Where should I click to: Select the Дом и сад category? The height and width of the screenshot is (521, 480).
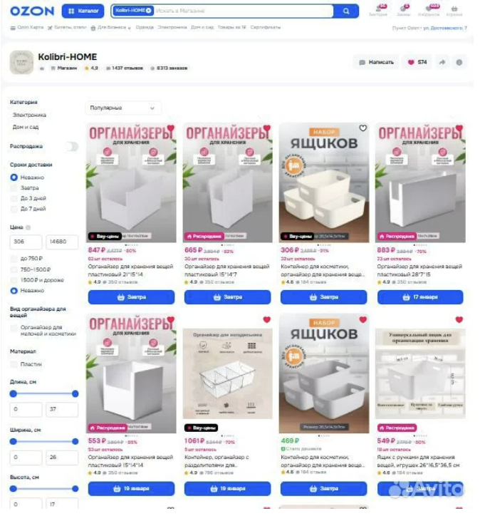point(26,127)
